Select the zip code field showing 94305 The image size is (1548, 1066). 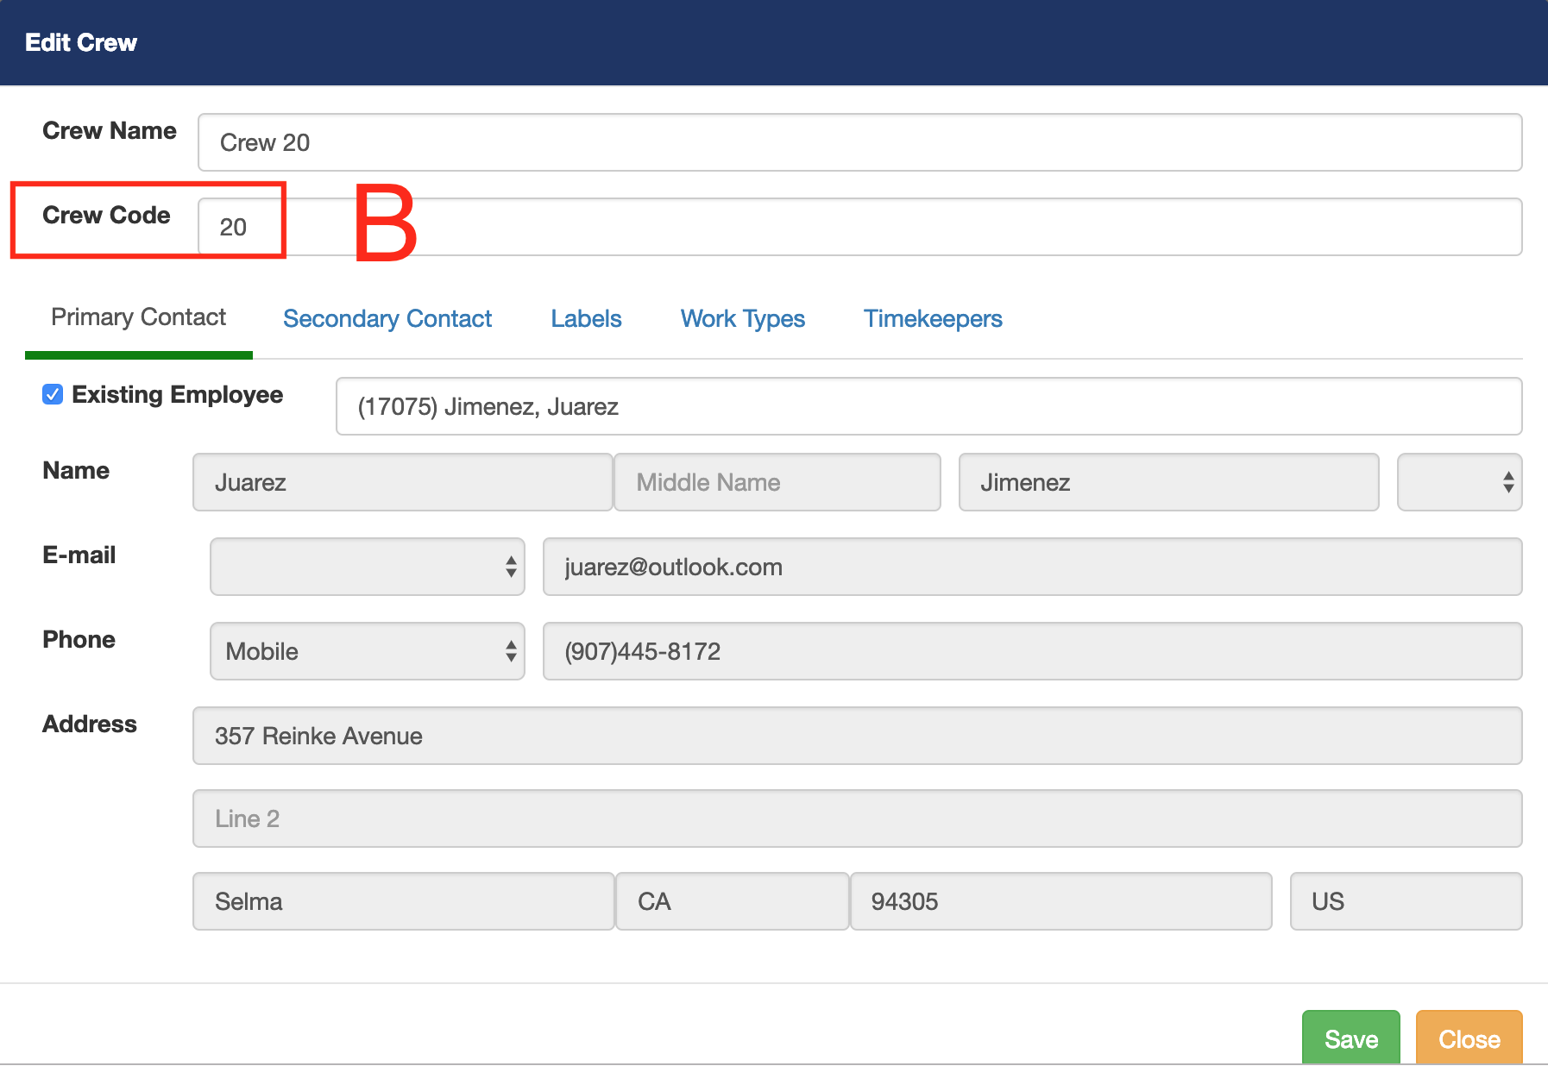(1060, 901)
